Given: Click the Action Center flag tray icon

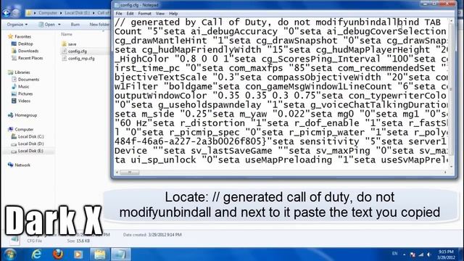Looking at the screenshot, I should tap(413, 254).
